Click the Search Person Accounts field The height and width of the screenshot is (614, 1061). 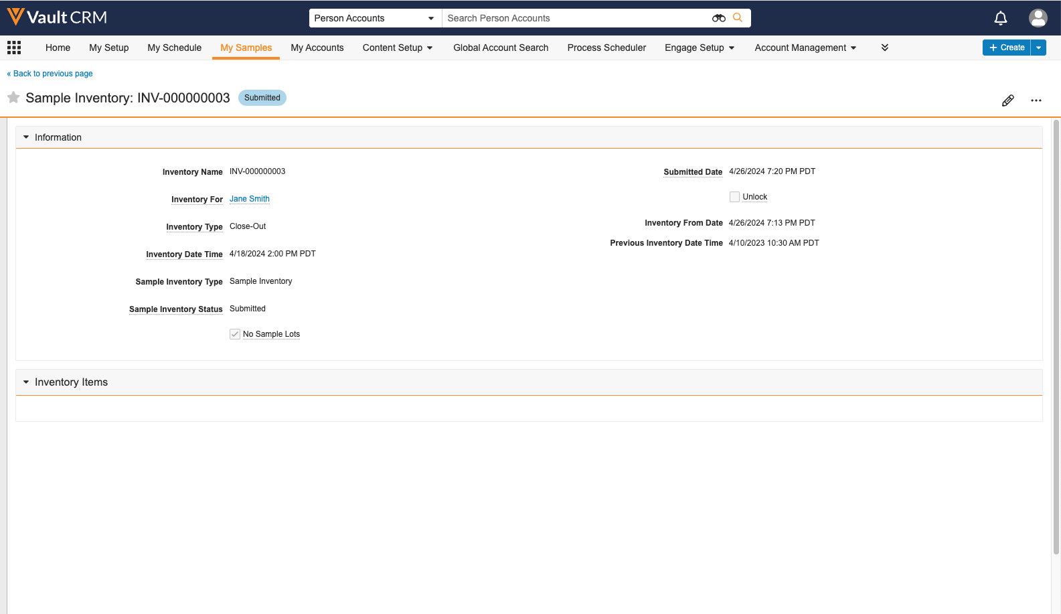[x=576, y=18]
